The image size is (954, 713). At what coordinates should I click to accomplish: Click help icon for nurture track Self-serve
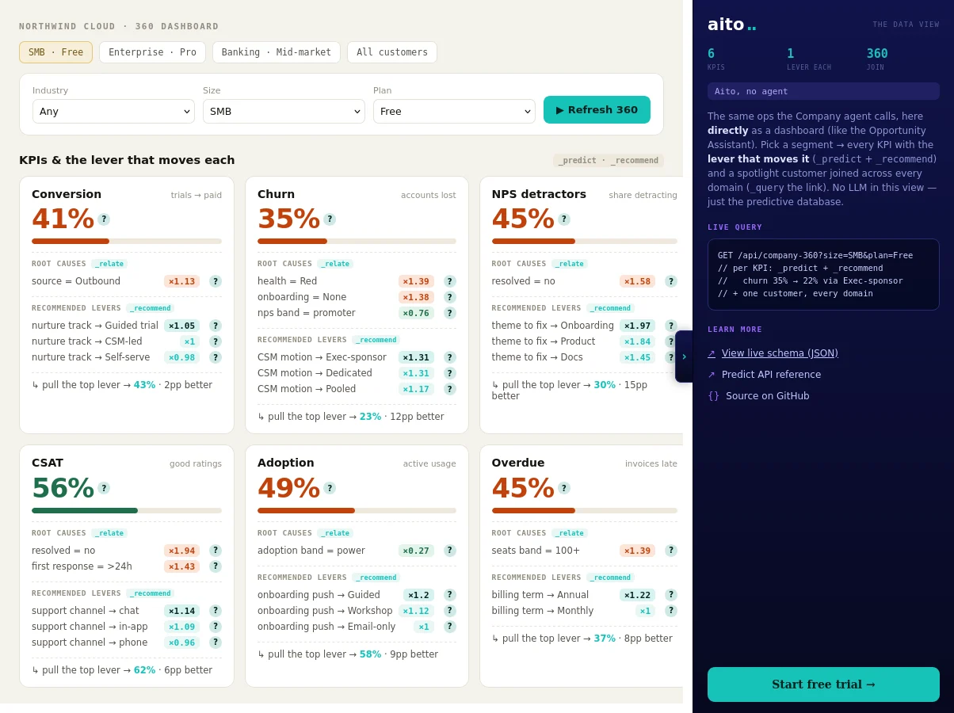point(216,357)
